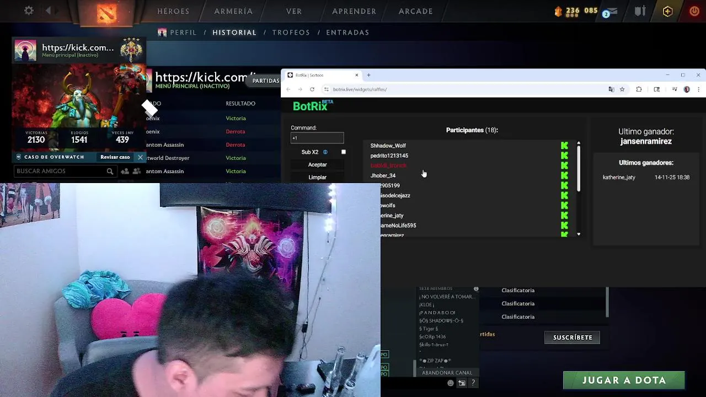Click the Dota 2 logo home icon

(x=106, y=13)
